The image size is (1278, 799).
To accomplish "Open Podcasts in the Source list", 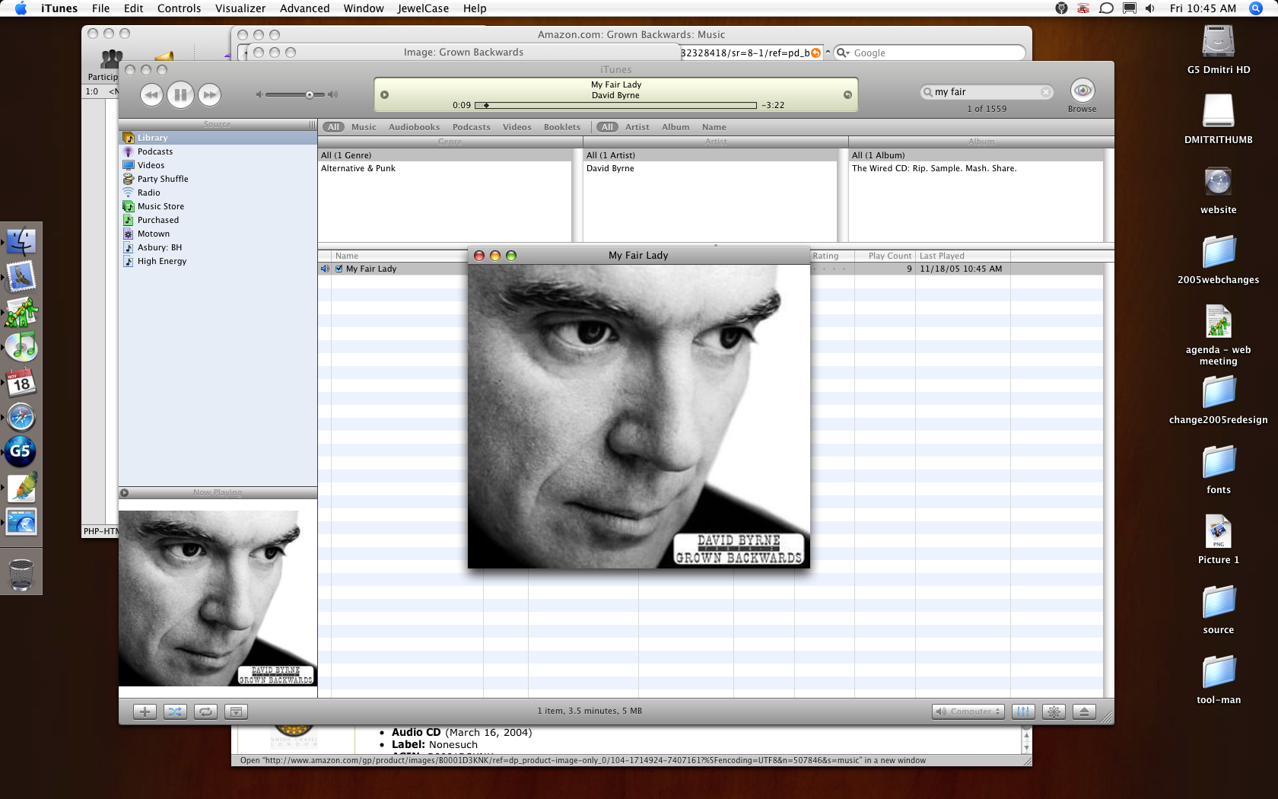I will 218,151.
